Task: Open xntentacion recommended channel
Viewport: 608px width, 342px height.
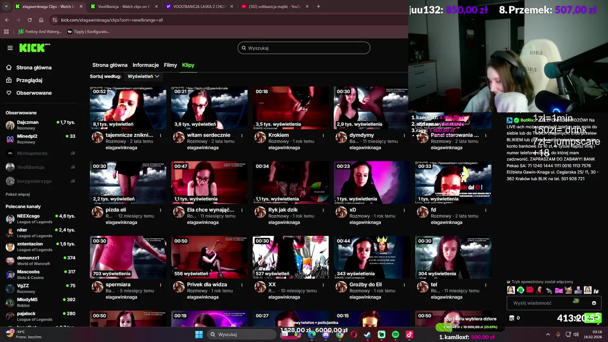Action: (x=40, y=247)
